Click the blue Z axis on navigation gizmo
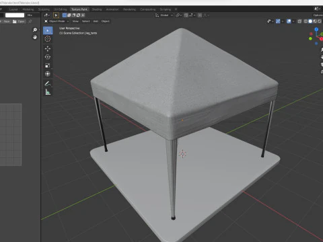323x242 pixels. (316, 30)
